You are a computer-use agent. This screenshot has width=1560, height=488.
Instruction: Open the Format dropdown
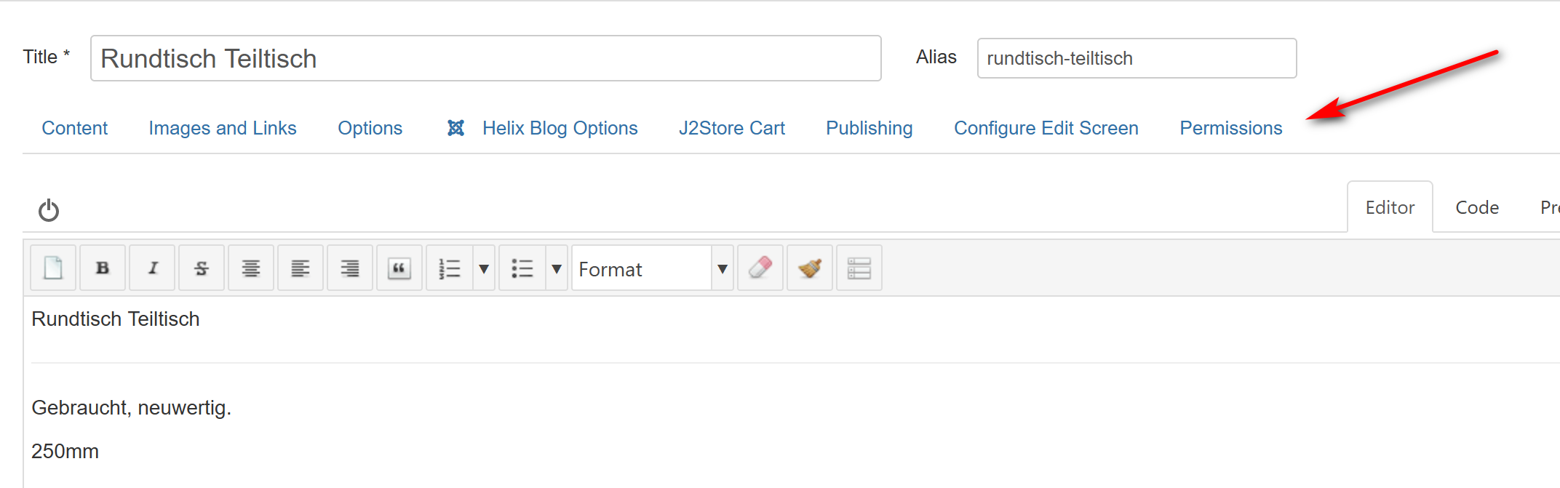click(x=652, y=269)
